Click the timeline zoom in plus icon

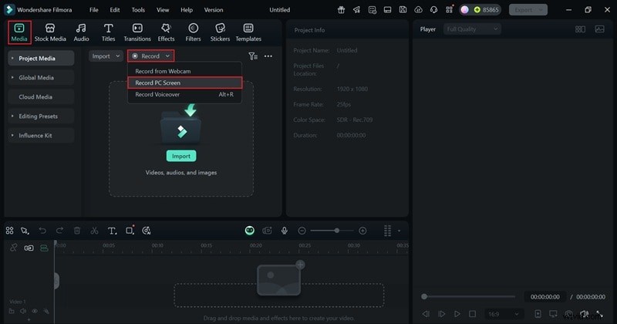362,231
